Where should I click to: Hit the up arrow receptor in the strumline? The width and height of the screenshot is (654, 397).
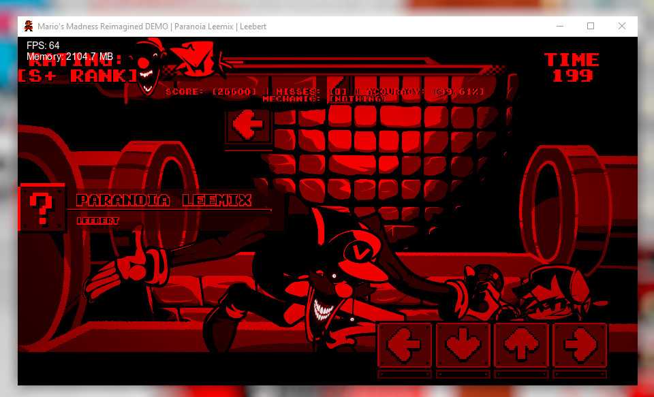(x=521, y=345)
